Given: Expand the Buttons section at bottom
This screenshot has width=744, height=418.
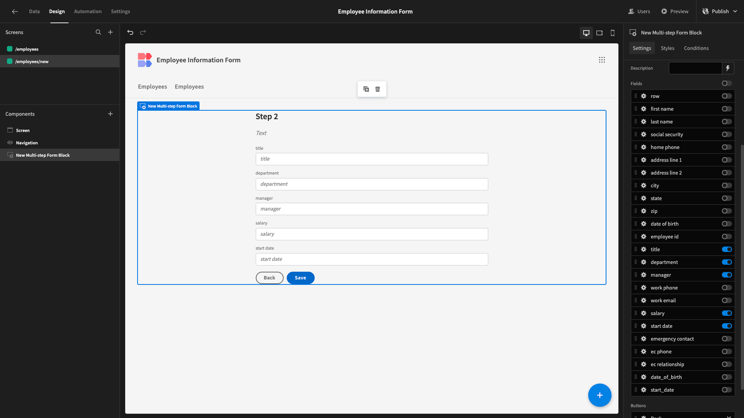Looking at the screenshot, I should [x=638, y=406].
